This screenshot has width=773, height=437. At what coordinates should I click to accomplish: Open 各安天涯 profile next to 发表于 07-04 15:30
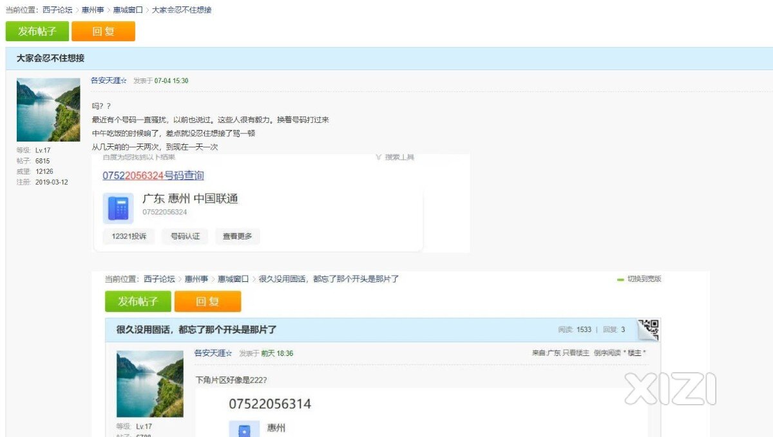tap(109, 80)
